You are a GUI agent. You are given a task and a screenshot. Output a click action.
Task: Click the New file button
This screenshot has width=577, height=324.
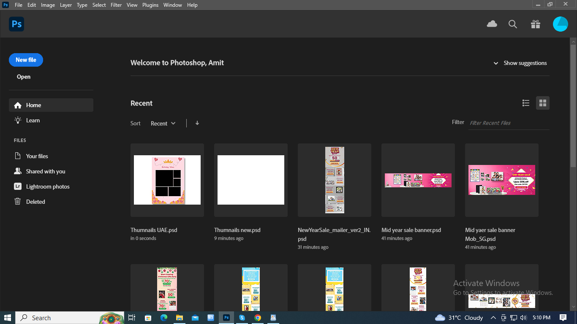pyautogui.click(x=26, y=60)
